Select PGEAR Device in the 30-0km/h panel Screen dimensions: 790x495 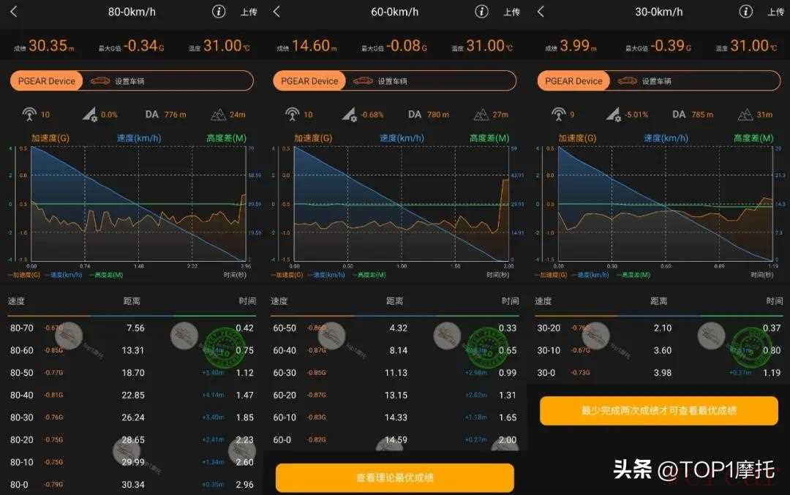573,81
